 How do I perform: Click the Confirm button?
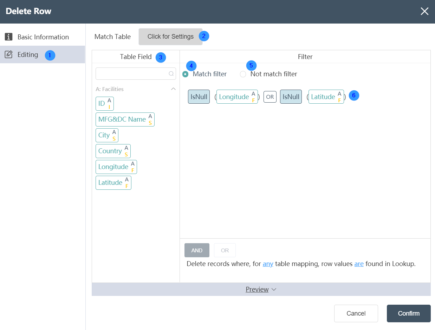[x=409, y=313]
